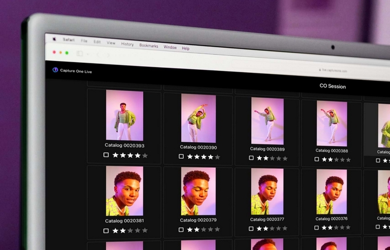
Task: Select the Catalog 0020393 filename label
Action: (x=125, y=146)
